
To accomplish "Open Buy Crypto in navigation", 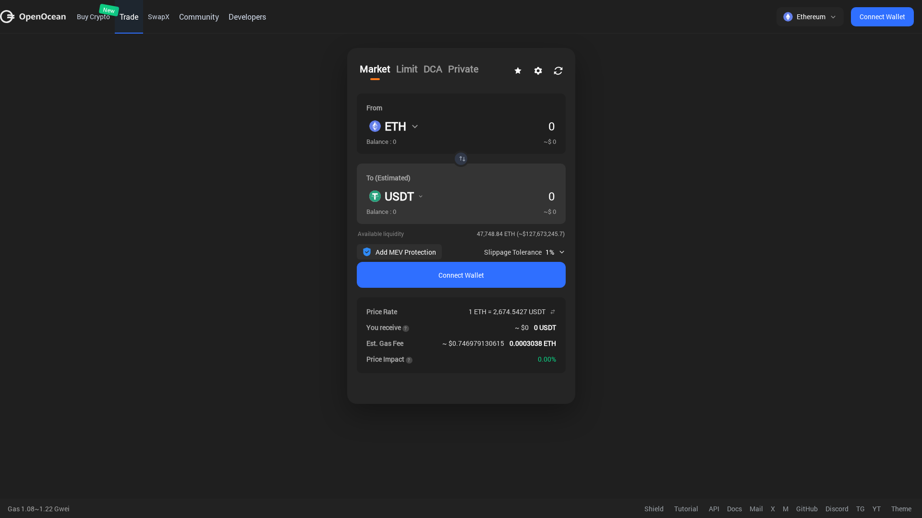I will pos(93,17).
